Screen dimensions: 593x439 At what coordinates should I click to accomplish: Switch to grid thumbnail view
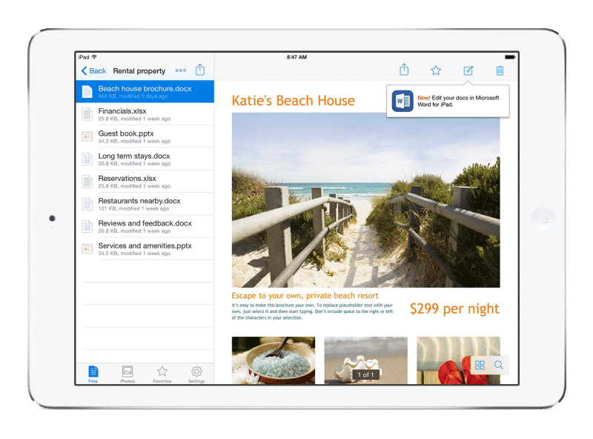tap(480, 365)
